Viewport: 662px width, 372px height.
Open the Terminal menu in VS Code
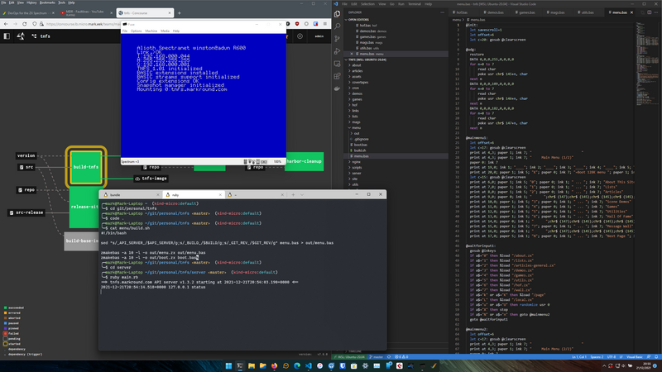pos(414,3)
